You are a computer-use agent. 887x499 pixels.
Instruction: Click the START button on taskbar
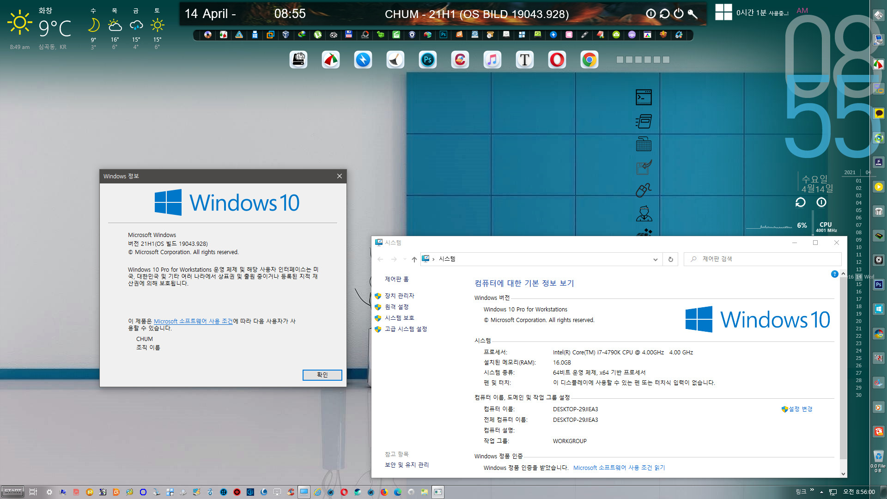13,492
